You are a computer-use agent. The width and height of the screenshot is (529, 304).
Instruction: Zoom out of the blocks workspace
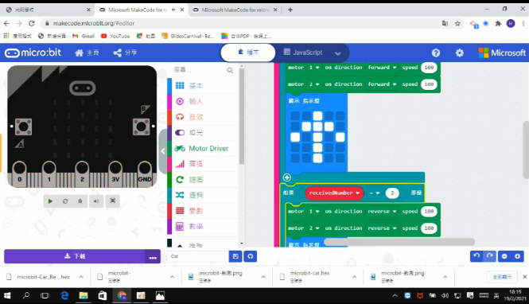coord(504,256)
